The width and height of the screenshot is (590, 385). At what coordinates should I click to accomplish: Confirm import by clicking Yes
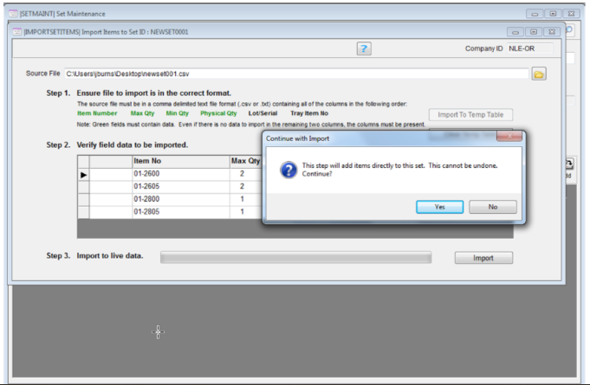point(439,207)
